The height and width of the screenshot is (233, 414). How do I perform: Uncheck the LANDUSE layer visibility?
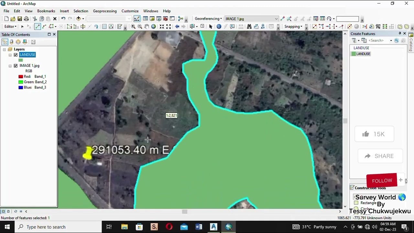click(16, 55)
